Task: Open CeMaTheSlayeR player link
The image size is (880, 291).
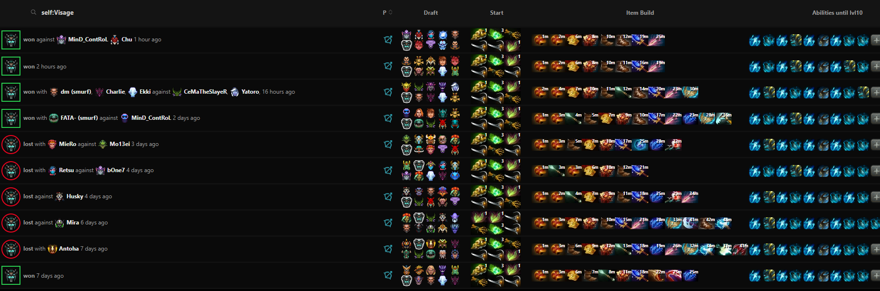Action: click(205, 92)
